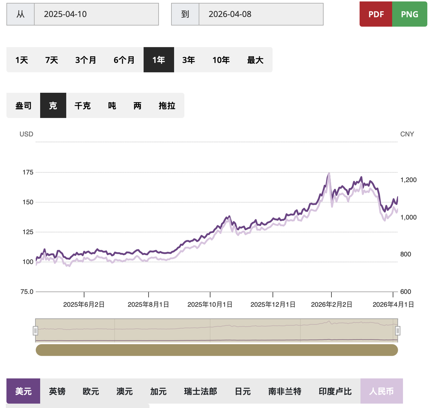This screenshot has height=408, width=432.
Task: Click the tan horizontal scrollbar
Action: [x=217, y=350]
